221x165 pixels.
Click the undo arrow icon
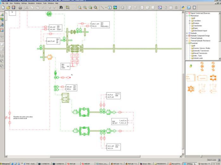point(49,8)
